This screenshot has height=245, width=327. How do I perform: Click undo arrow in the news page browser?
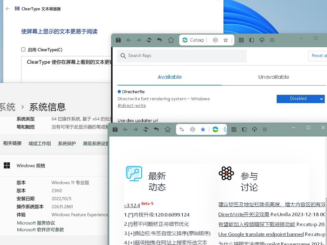tap(156, 130)
